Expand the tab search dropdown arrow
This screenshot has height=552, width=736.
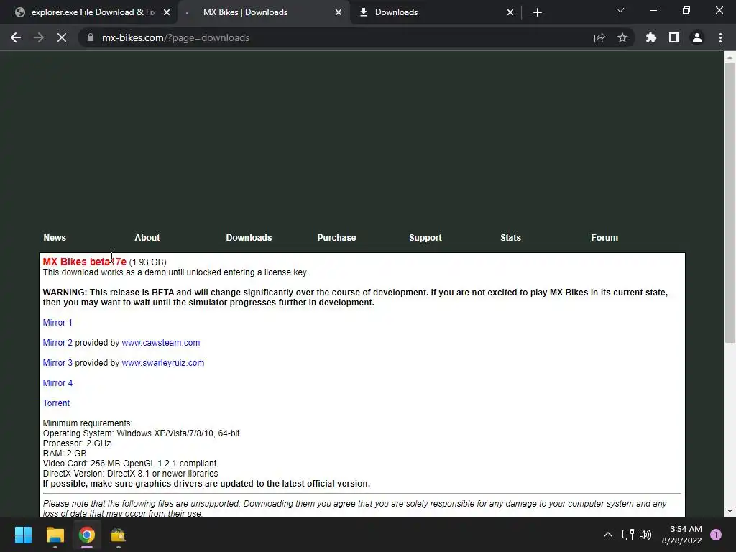coord(620,10)
